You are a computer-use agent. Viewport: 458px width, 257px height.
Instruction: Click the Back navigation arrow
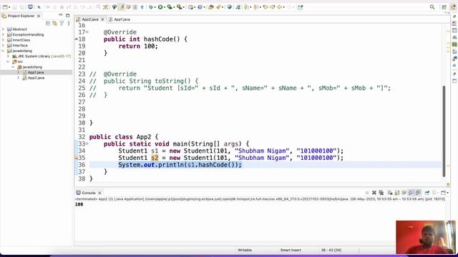280,7
